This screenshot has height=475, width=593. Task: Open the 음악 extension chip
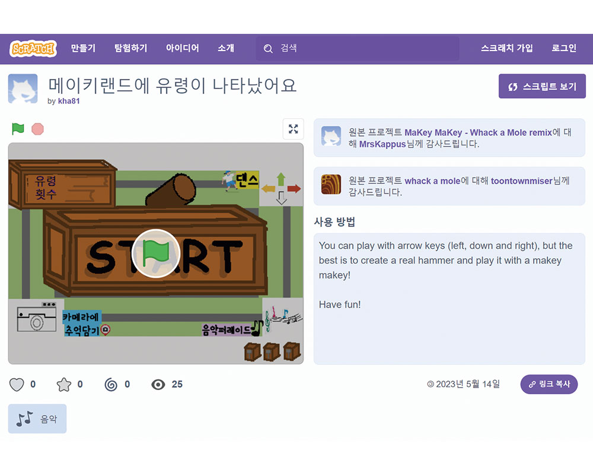tap(37, 419)
